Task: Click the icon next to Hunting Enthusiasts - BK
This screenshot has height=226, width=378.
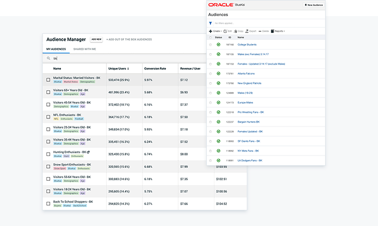Action: coord(88,152)
